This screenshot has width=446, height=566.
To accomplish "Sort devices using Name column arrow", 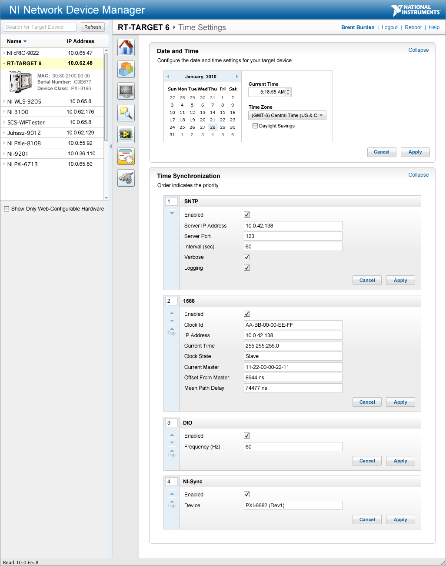I will coord(25,41).
